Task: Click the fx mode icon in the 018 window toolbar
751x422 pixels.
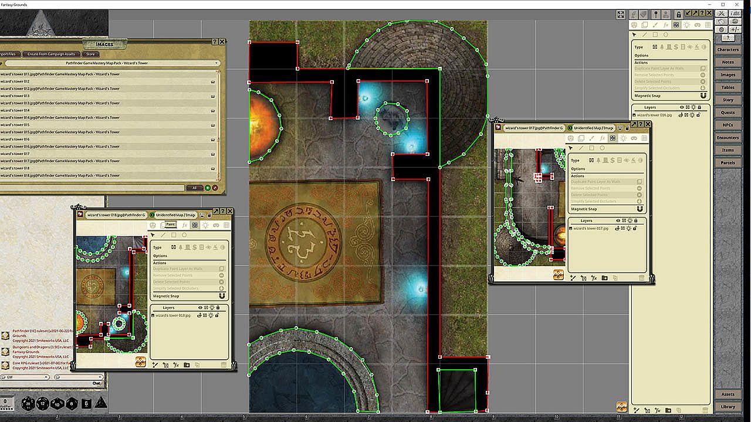Action: coord(184,225)
